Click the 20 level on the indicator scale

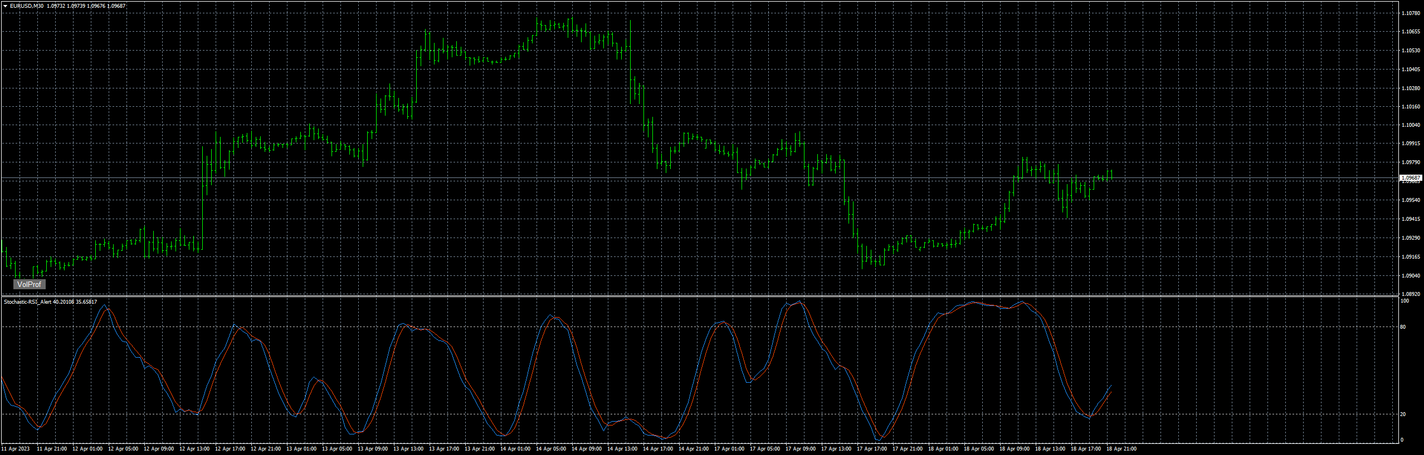1403,414
